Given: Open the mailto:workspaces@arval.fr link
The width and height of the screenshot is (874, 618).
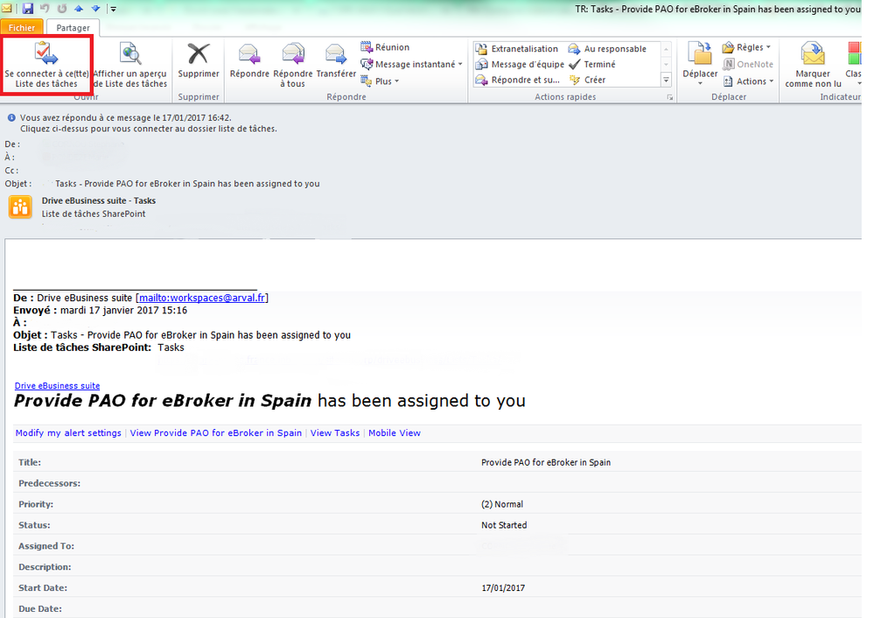Looking at the screenshot, I should click(202, 298).
